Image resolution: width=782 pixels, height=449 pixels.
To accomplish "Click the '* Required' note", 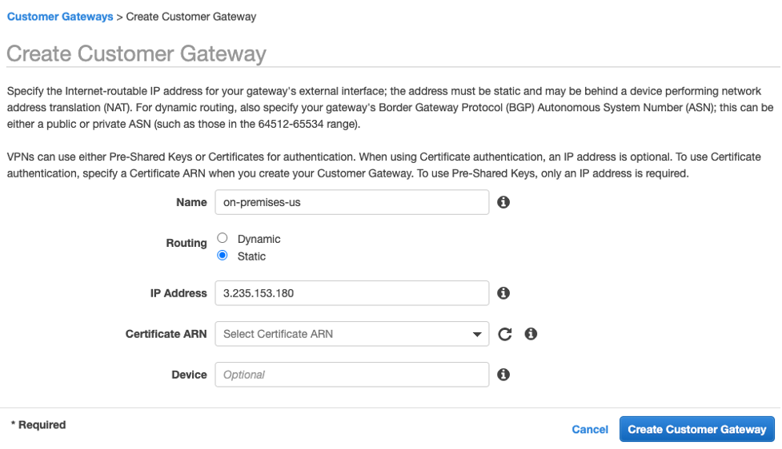I will click(x=38, y=424).
